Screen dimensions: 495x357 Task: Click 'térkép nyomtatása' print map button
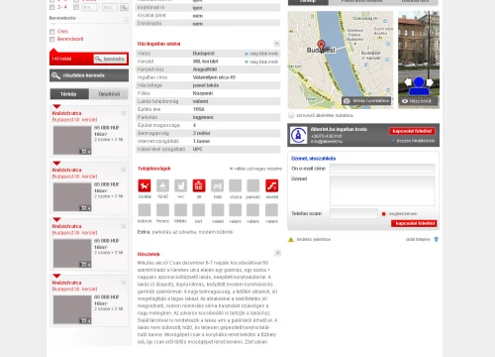(366, 101)
